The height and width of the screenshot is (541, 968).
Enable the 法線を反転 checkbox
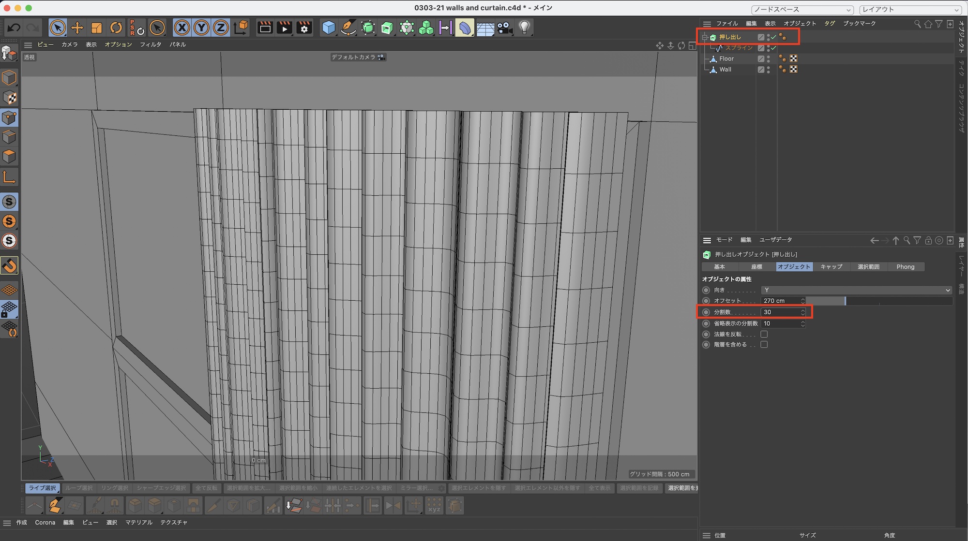click(x=764, y=334)
